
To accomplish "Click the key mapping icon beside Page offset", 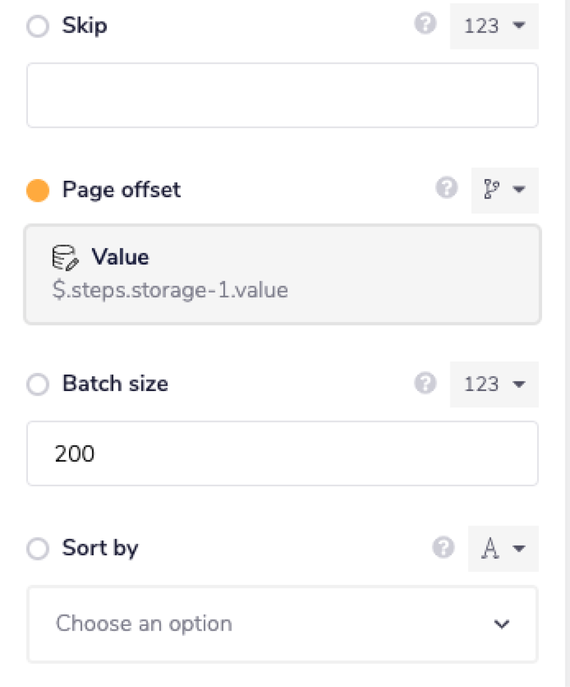I will [492, 189].
